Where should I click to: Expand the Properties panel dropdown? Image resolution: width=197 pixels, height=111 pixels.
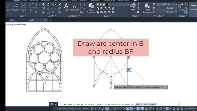coord(159,16)
